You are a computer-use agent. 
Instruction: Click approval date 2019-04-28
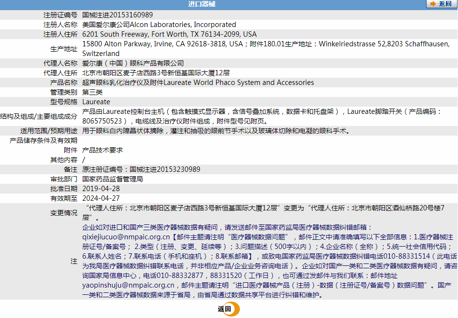click(x=101, y=188)
